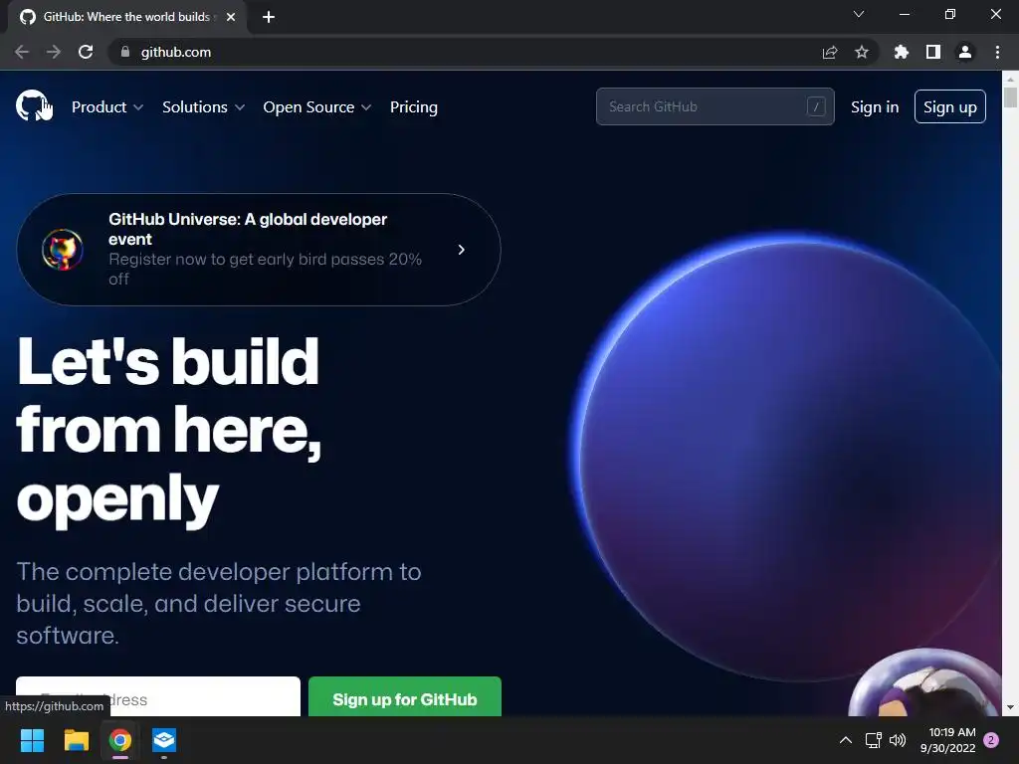Click the network icon in system tray
The height and width of the screenshot is (764, 1019).
click(874, 740)
